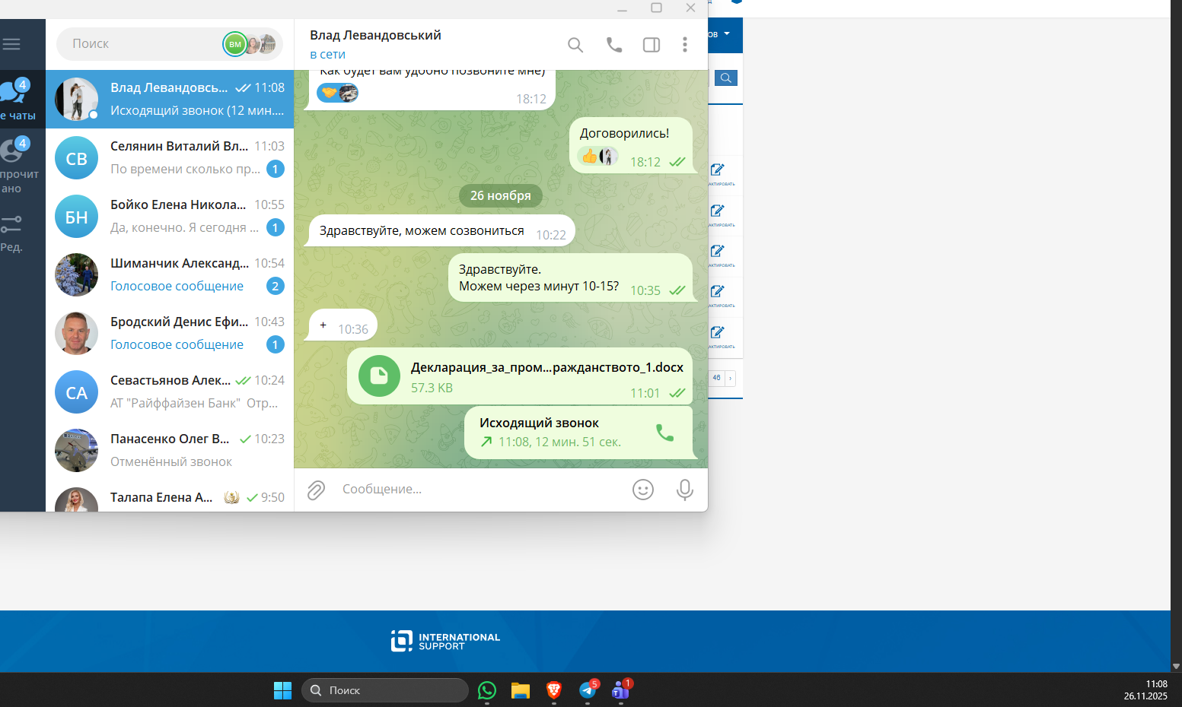Attach a file with the paperclip icon

(317, 490)
